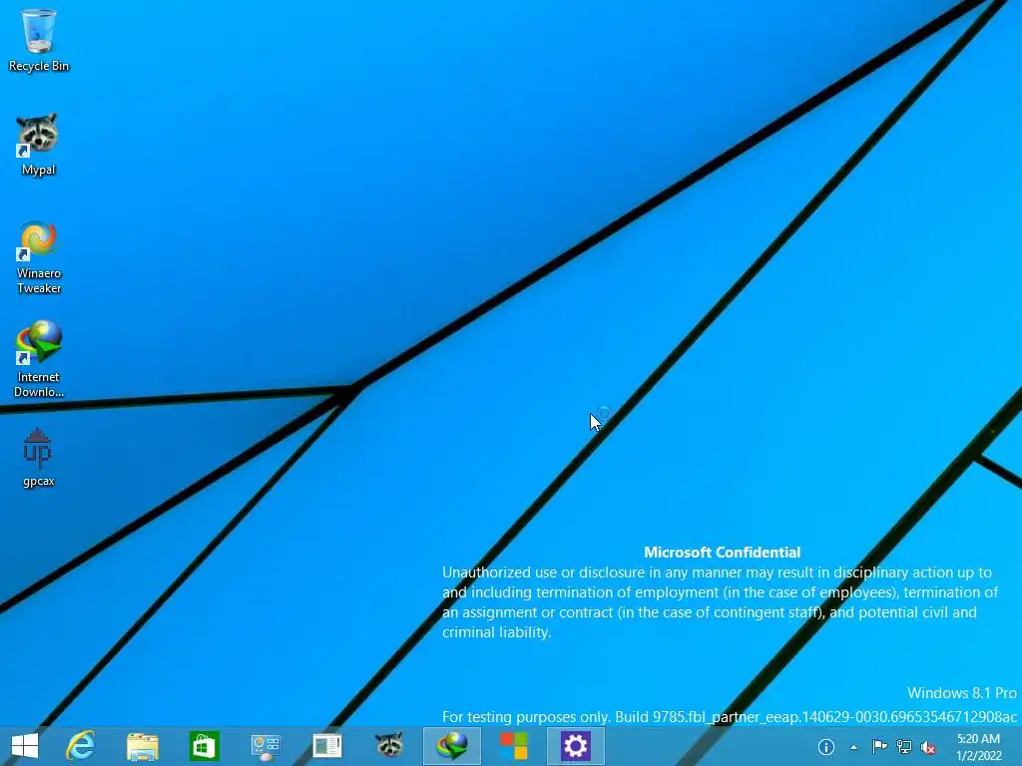Click the muted volume speaker icon
This screenshot has height=766, width=1022.
(x=928, y=747)
